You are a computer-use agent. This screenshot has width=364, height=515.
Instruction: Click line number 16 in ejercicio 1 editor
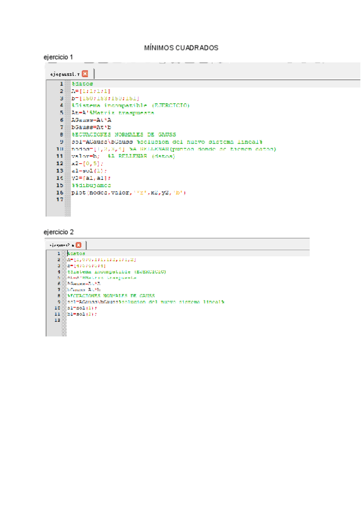pos(60,193)
